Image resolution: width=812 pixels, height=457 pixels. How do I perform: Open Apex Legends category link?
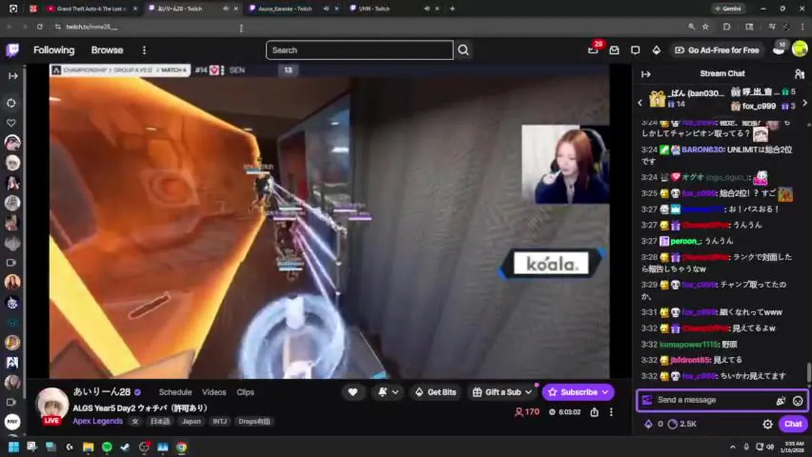pyautogui.click(x=98, y=421)
